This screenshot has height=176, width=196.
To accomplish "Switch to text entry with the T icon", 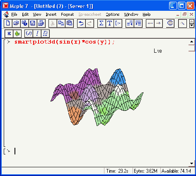I will pyautogui.click(x=110, y=23).
